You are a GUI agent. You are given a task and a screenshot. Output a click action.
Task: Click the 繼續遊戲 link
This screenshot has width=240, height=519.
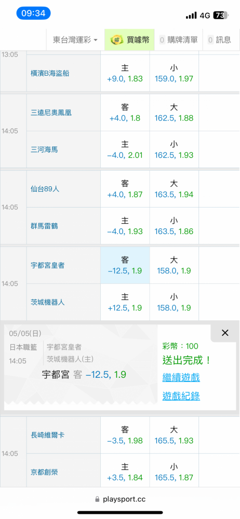181,377
